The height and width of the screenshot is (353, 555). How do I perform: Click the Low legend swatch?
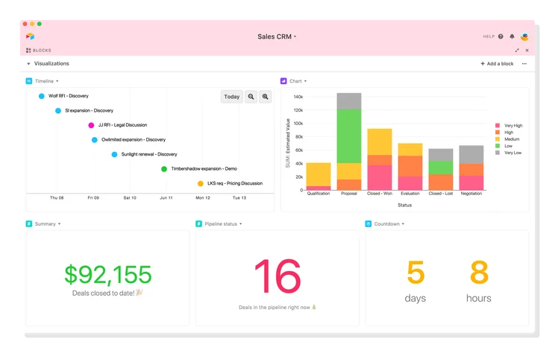498,145
